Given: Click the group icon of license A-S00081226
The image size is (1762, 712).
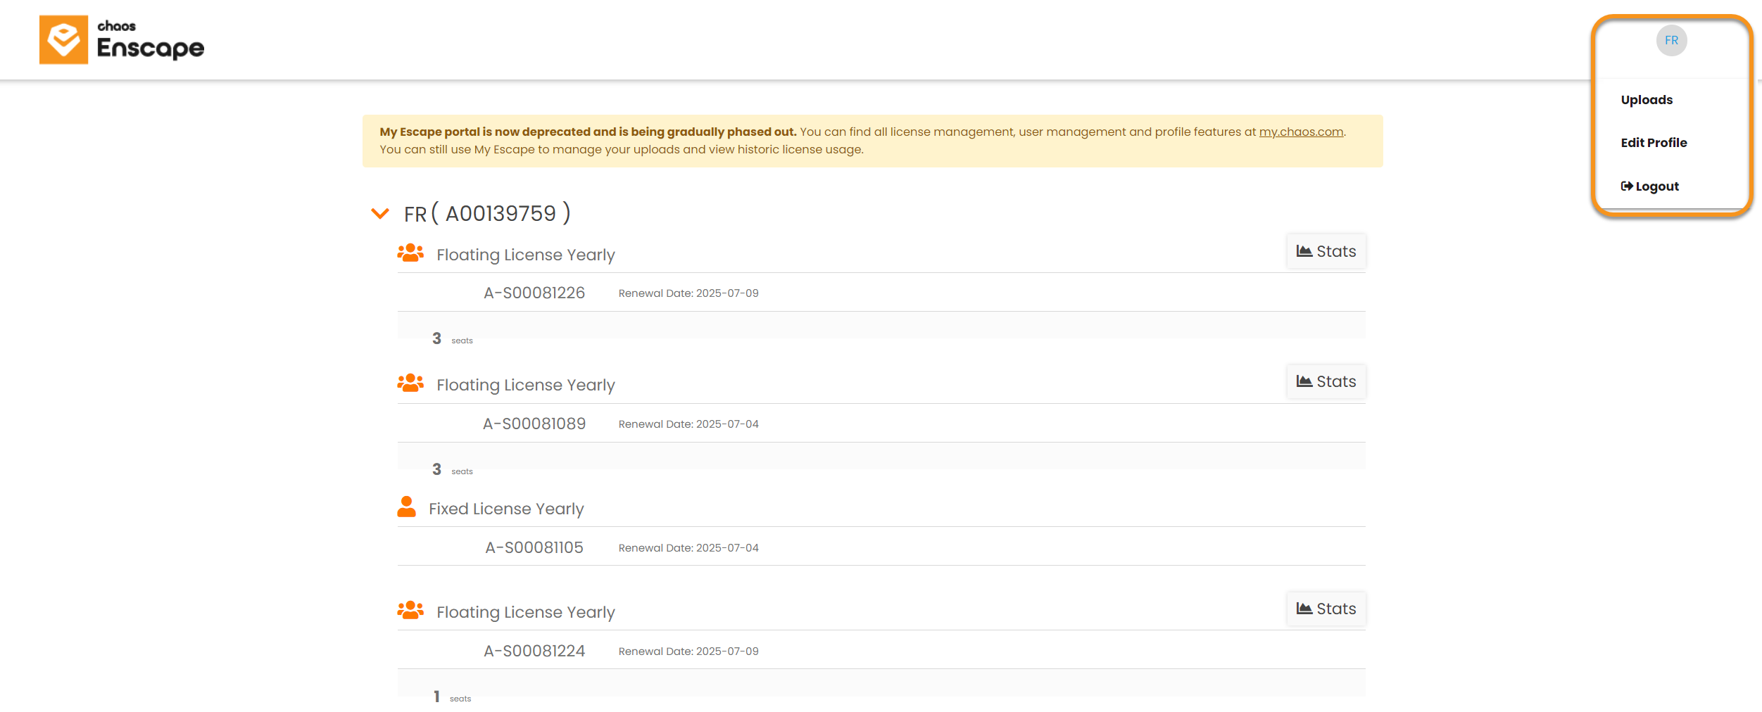Looking at the screenshot, I should click(410, 253).
